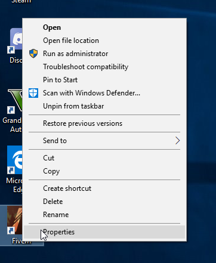Expand the Send to submenu arrow

[177, 141]
